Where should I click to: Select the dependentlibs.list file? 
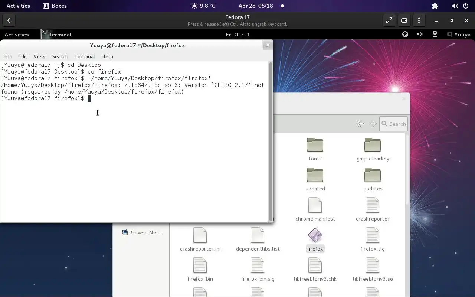[x=258, y=239]
